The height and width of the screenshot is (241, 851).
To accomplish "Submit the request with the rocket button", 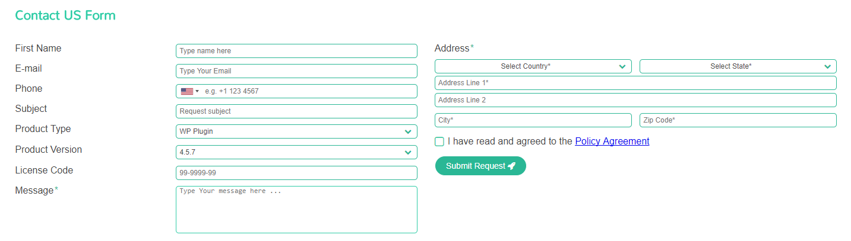I will (480, 166).
